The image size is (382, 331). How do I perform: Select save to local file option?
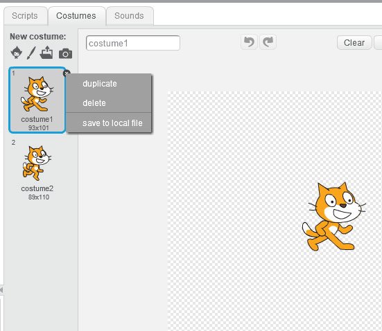(109, 123)
